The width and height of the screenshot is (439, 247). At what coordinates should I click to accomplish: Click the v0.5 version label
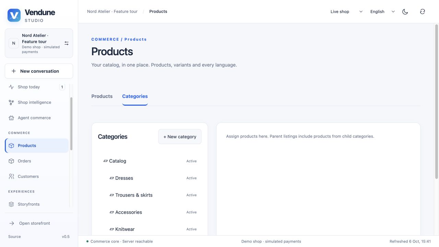coord(66,237)
